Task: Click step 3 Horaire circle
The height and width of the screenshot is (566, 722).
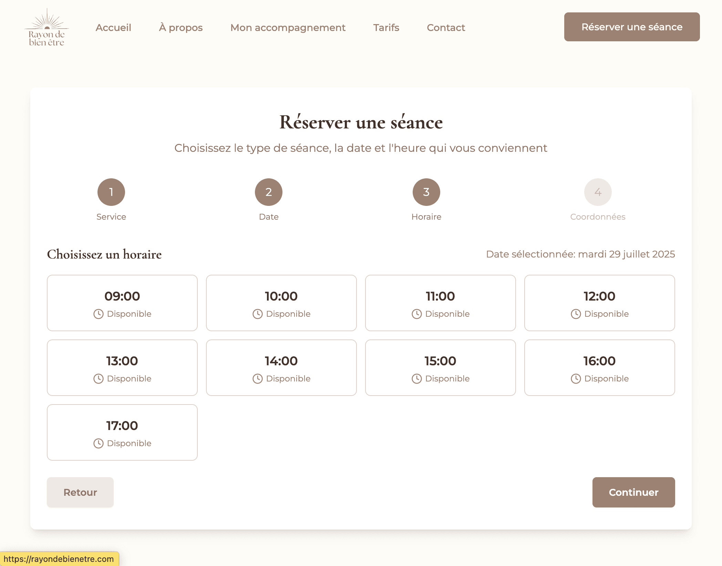Action: tap(426, 192)
